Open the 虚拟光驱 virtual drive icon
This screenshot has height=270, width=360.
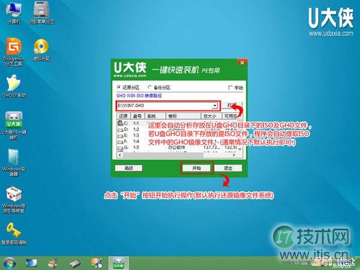pyautogui.click(x=41, y=47)
